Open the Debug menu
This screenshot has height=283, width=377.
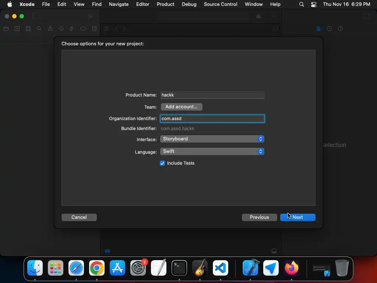[x=189, y=4]
